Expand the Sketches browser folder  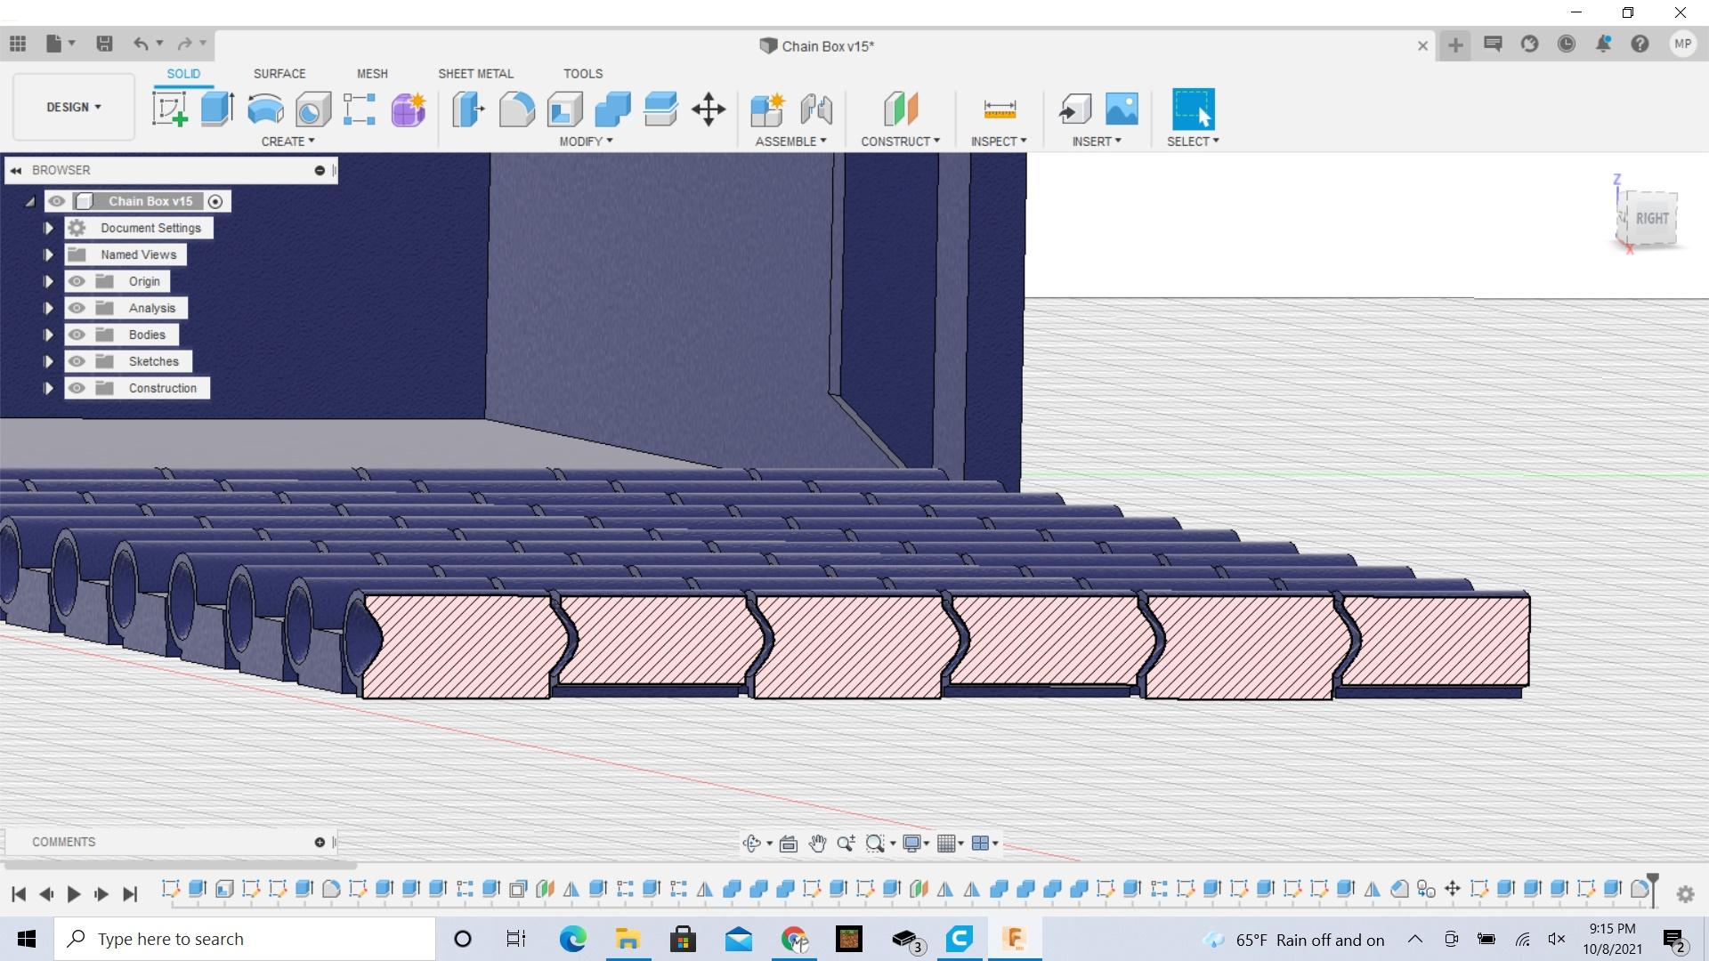(49, 360)
